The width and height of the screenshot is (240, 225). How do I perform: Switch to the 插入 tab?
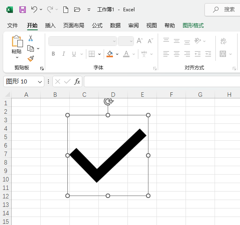[50, 25]
